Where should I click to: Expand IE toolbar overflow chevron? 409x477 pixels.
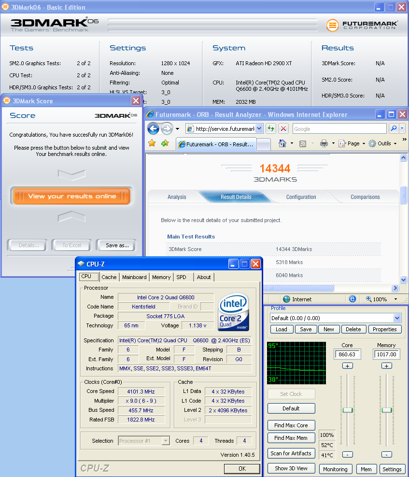405,140
